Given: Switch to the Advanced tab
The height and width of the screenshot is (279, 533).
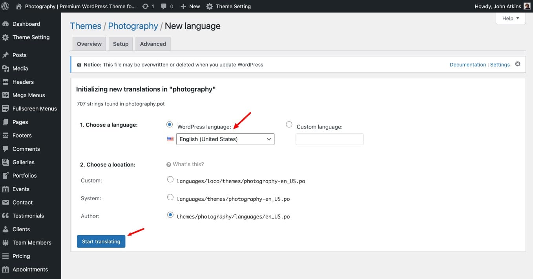Looking at the screenshot, I should pos(153,44).
